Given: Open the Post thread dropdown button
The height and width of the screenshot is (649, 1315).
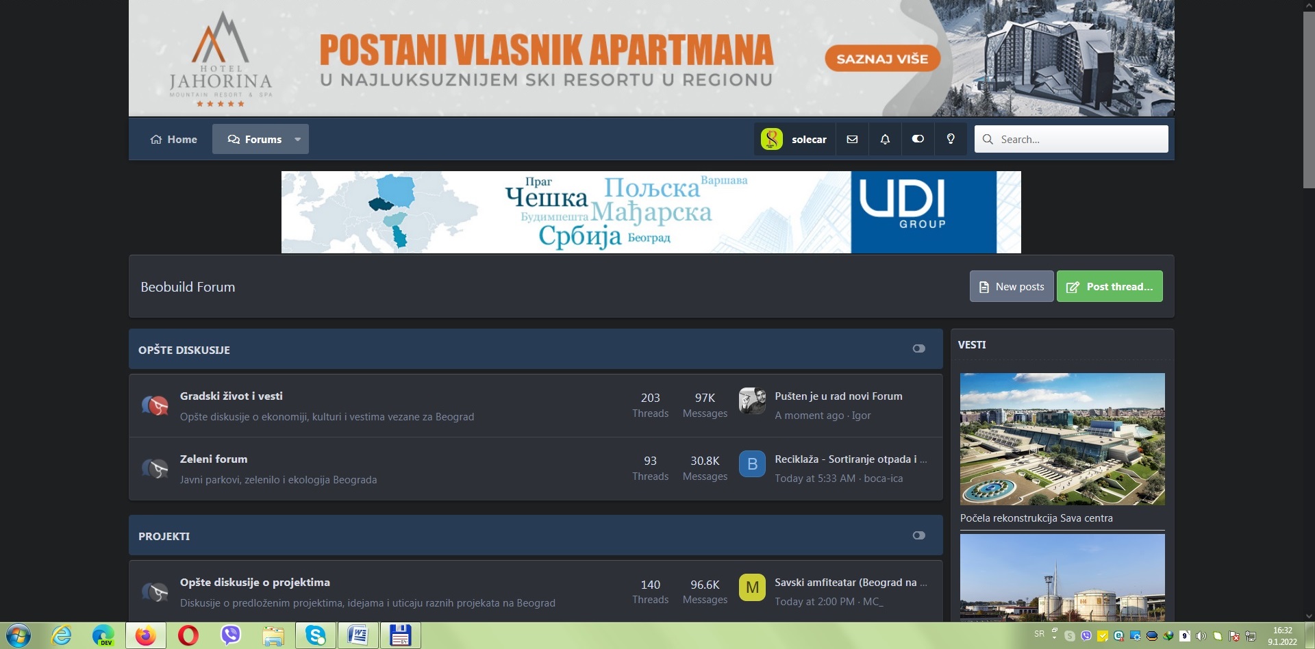Looking at the screenshot, I should [x=1110, y=287].
